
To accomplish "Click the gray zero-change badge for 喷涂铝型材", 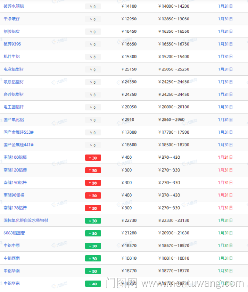I will coord(93,82).
